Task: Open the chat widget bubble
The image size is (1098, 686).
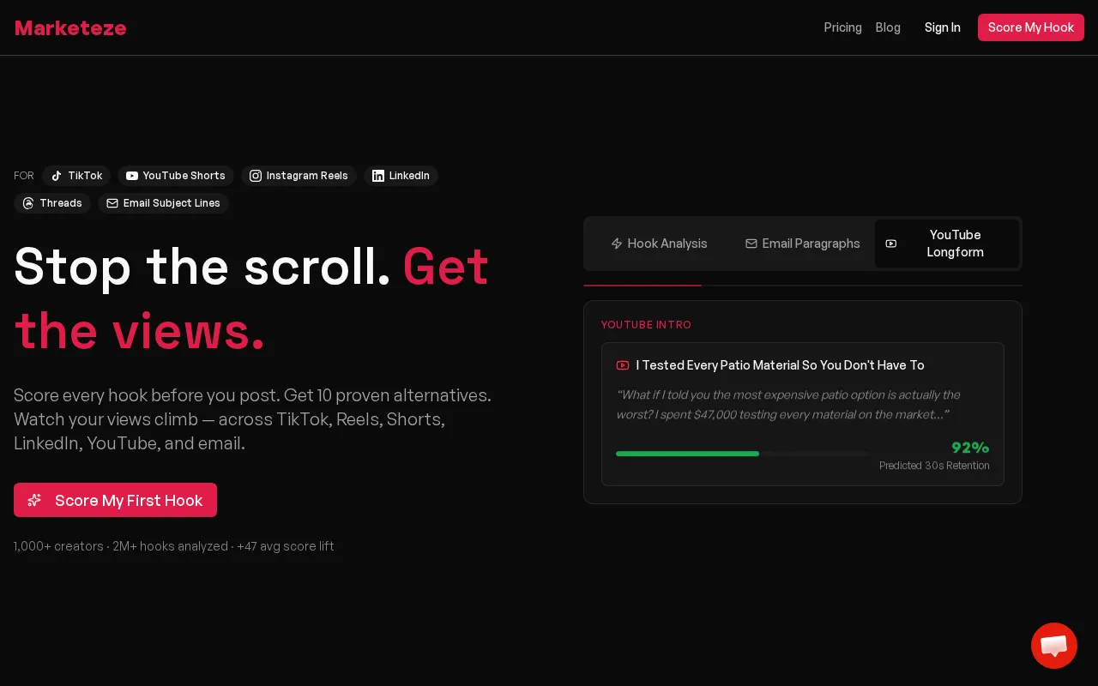Action: click(x=1053, y=646)
